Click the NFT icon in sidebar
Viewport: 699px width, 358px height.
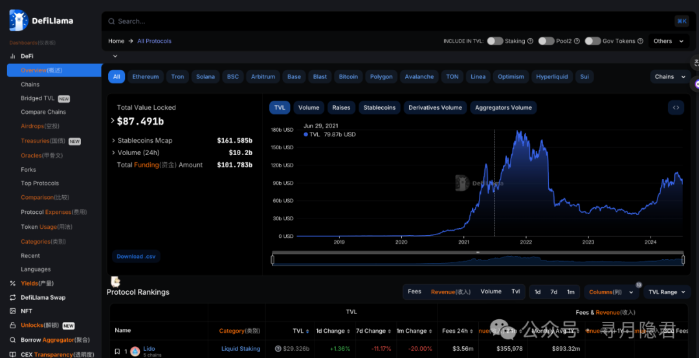pos(13,311)
